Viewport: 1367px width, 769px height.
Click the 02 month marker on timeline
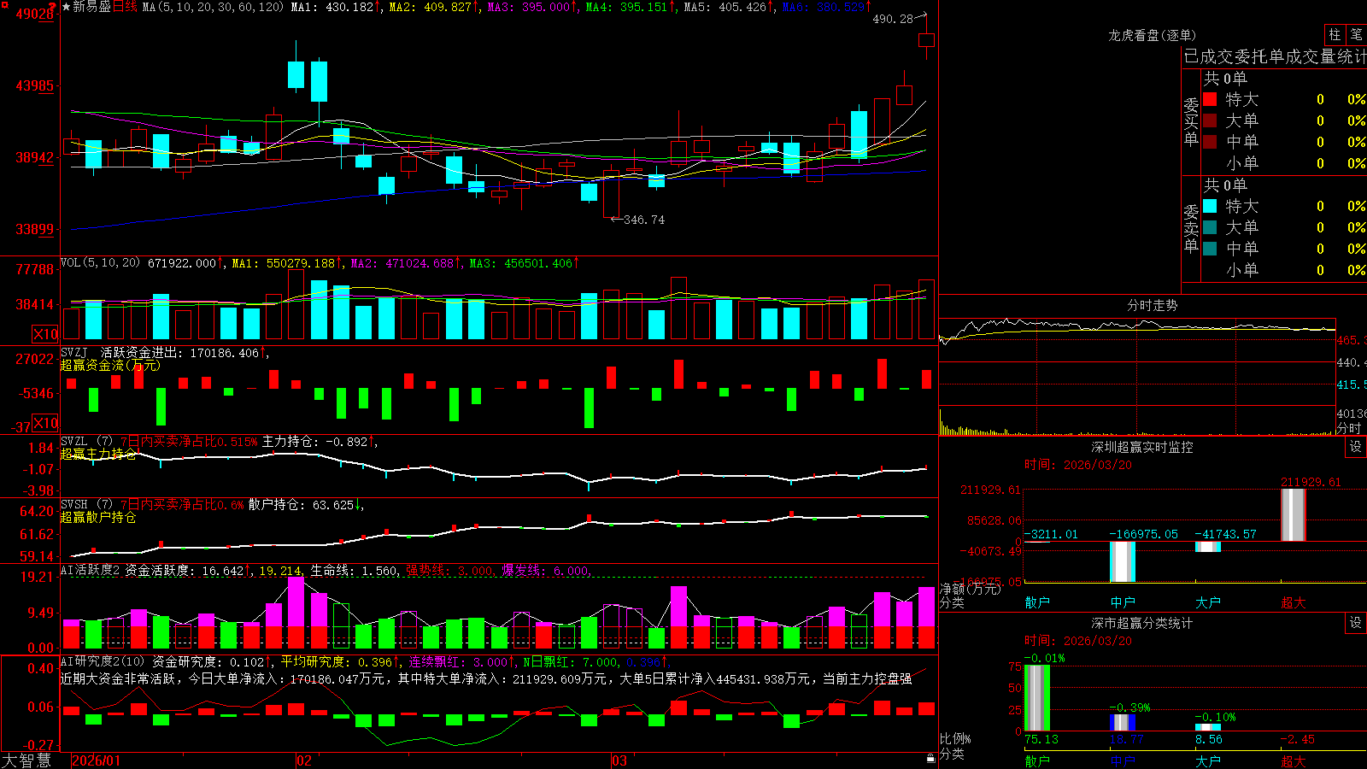click(304, 760)
